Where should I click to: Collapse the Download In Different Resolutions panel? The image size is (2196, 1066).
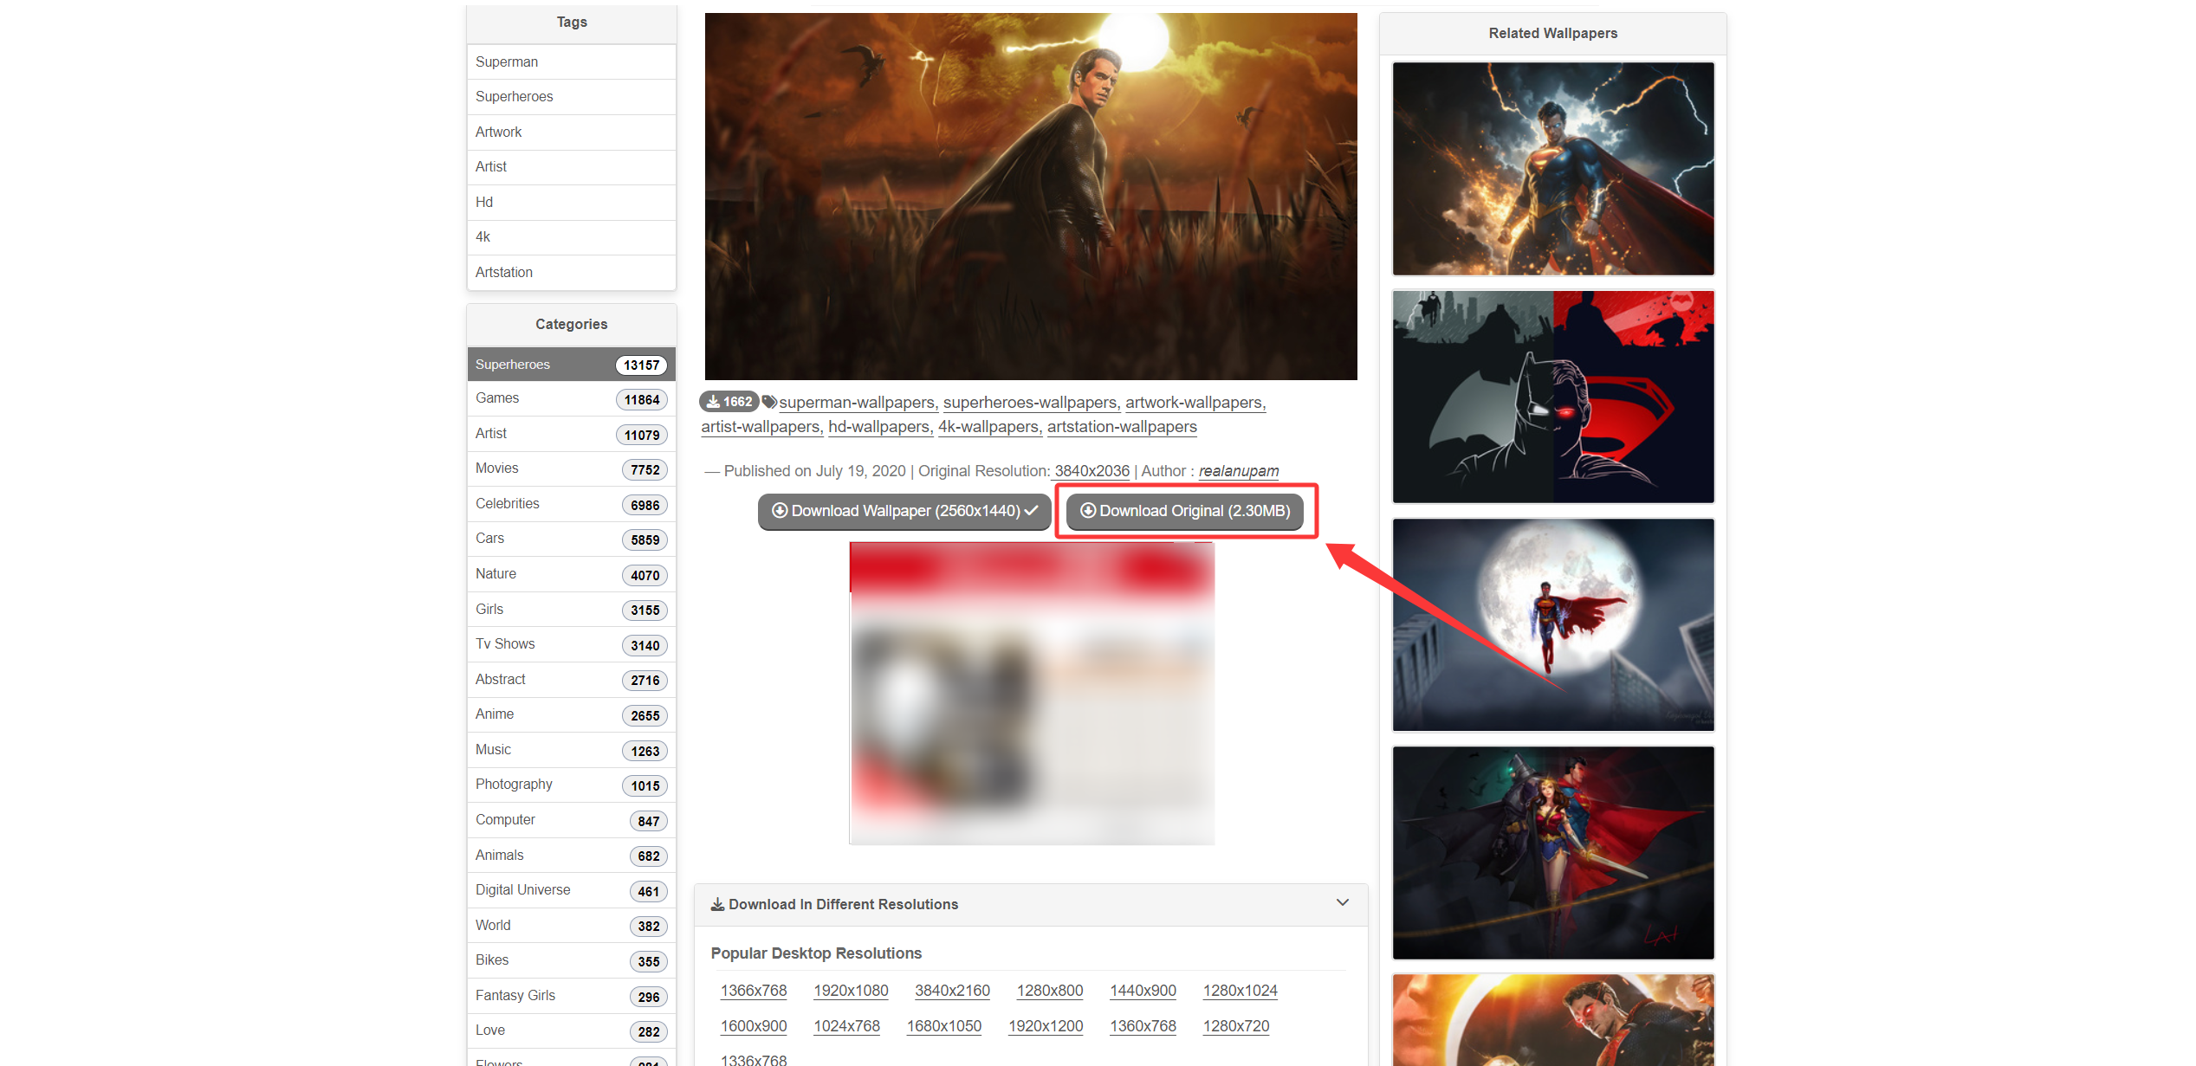coord(1342,902)
